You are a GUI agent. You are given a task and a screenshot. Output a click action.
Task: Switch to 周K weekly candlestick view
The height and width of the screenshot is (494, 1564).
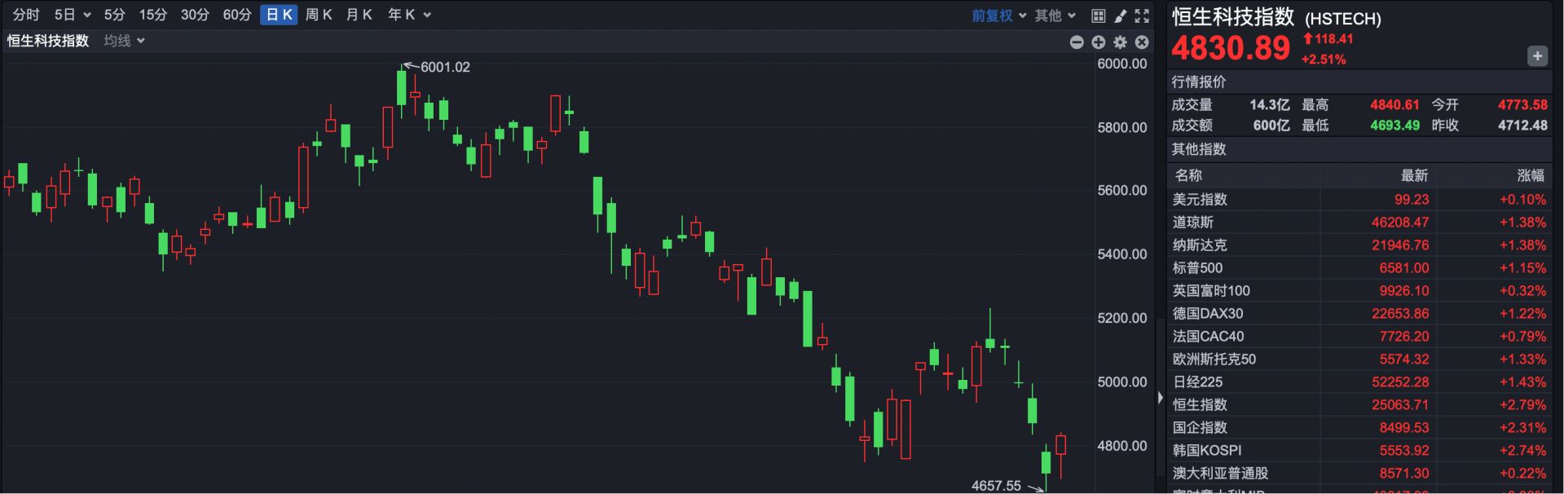[x=319, y=15]
